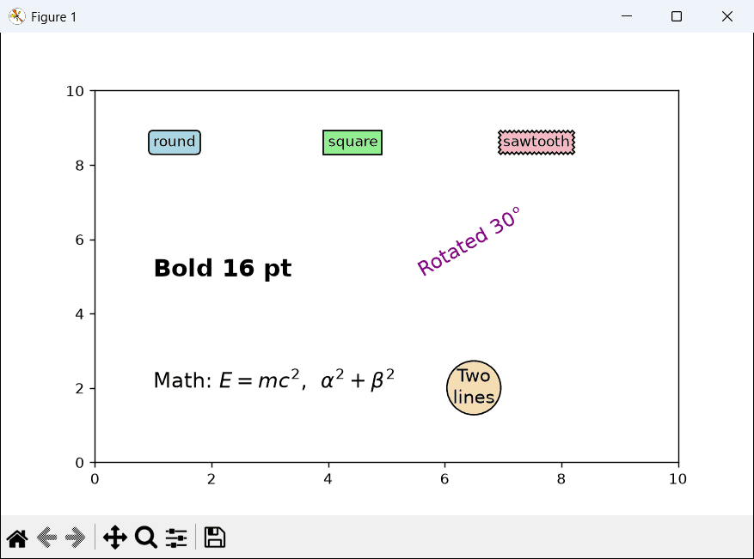The height and width of the screenshot is (559, 754).
Task: Go forward to next view arrow
Action: click(76, 538)
